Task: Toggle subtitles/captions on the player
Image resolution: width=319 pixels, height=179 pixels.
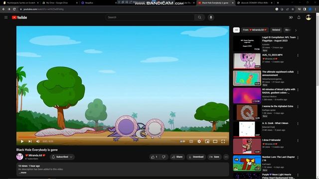Action: click(191, 141)
